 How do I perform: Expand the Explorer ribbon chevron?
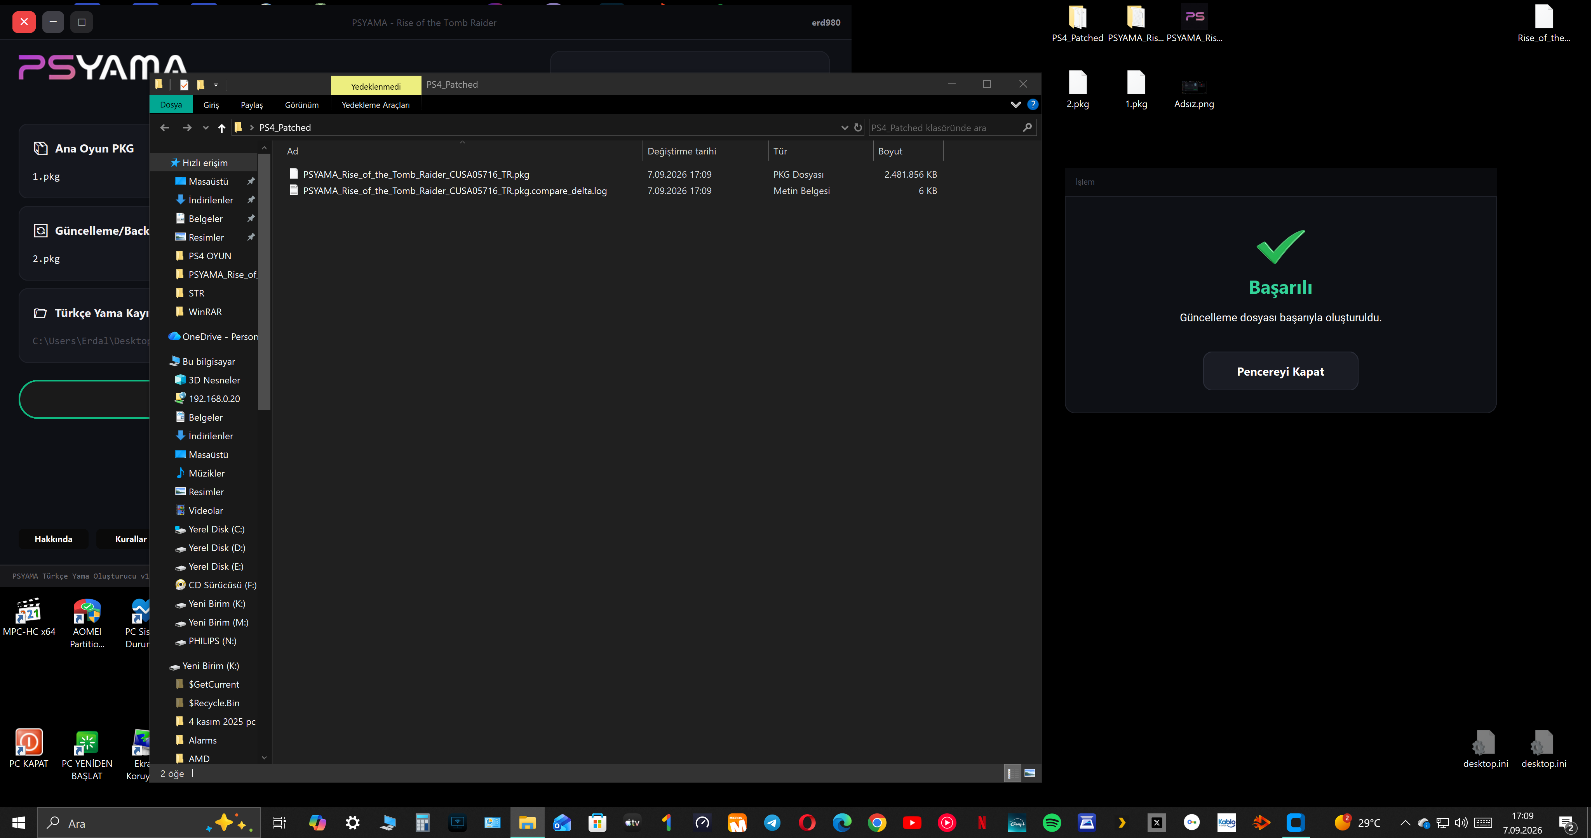(x=1015, y=104)
